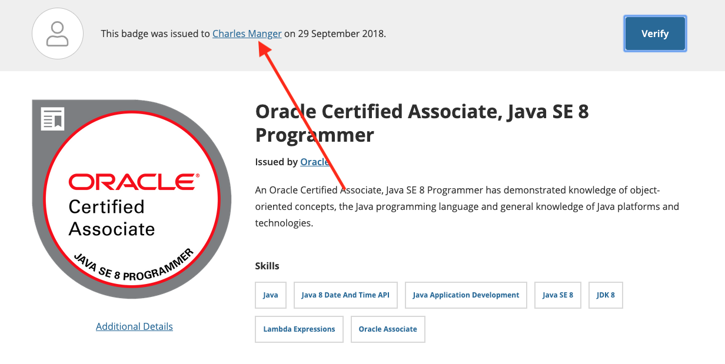Click the Skills section heading
This screenshot has width=725, height=364.
[x=267, y=266]
